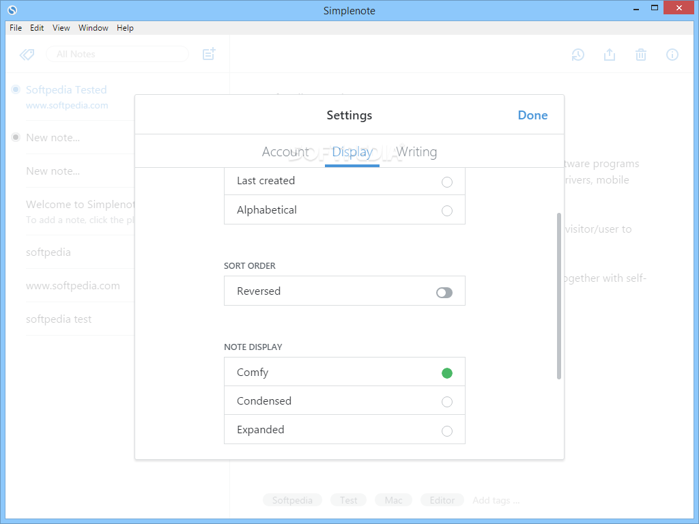Open the Help menu
699x524 pixels.
coord(126,27)
